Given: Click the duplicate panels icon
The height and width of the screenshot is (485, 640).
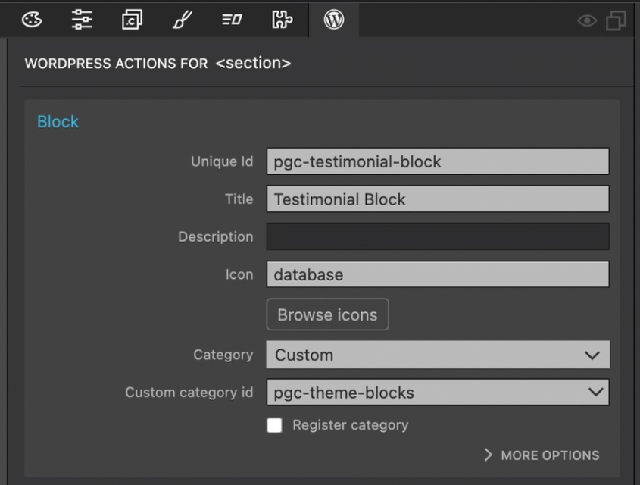Looking at the screenshot, I should (x=616, y=20).
